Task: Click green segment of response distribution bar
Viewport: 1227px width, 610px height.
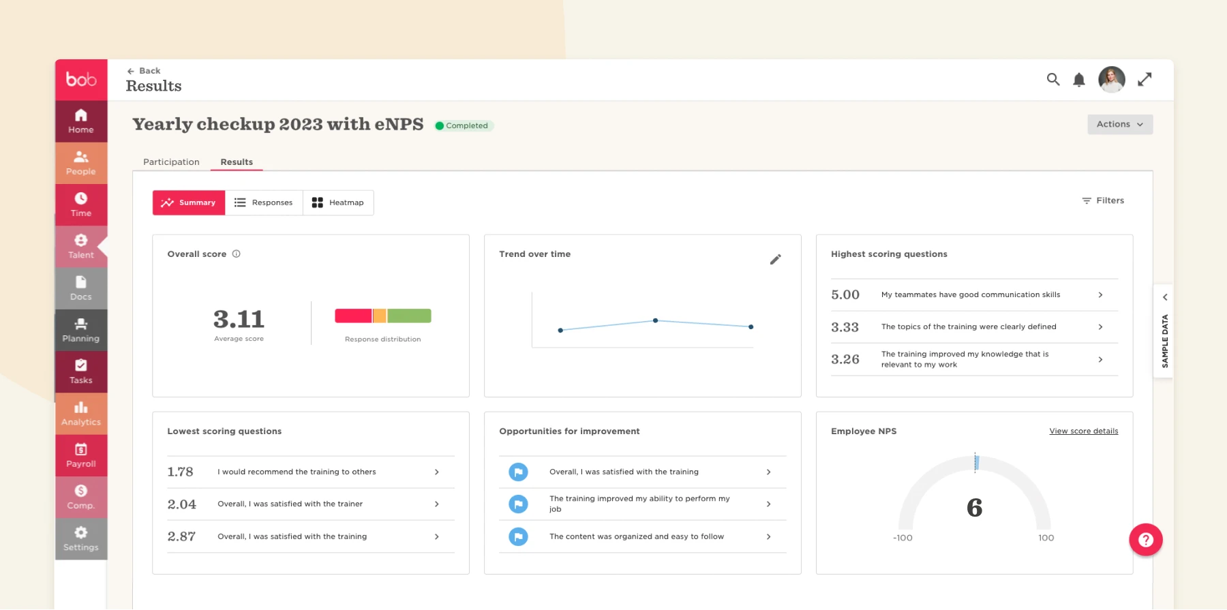Action: click(x=410, y=316)
